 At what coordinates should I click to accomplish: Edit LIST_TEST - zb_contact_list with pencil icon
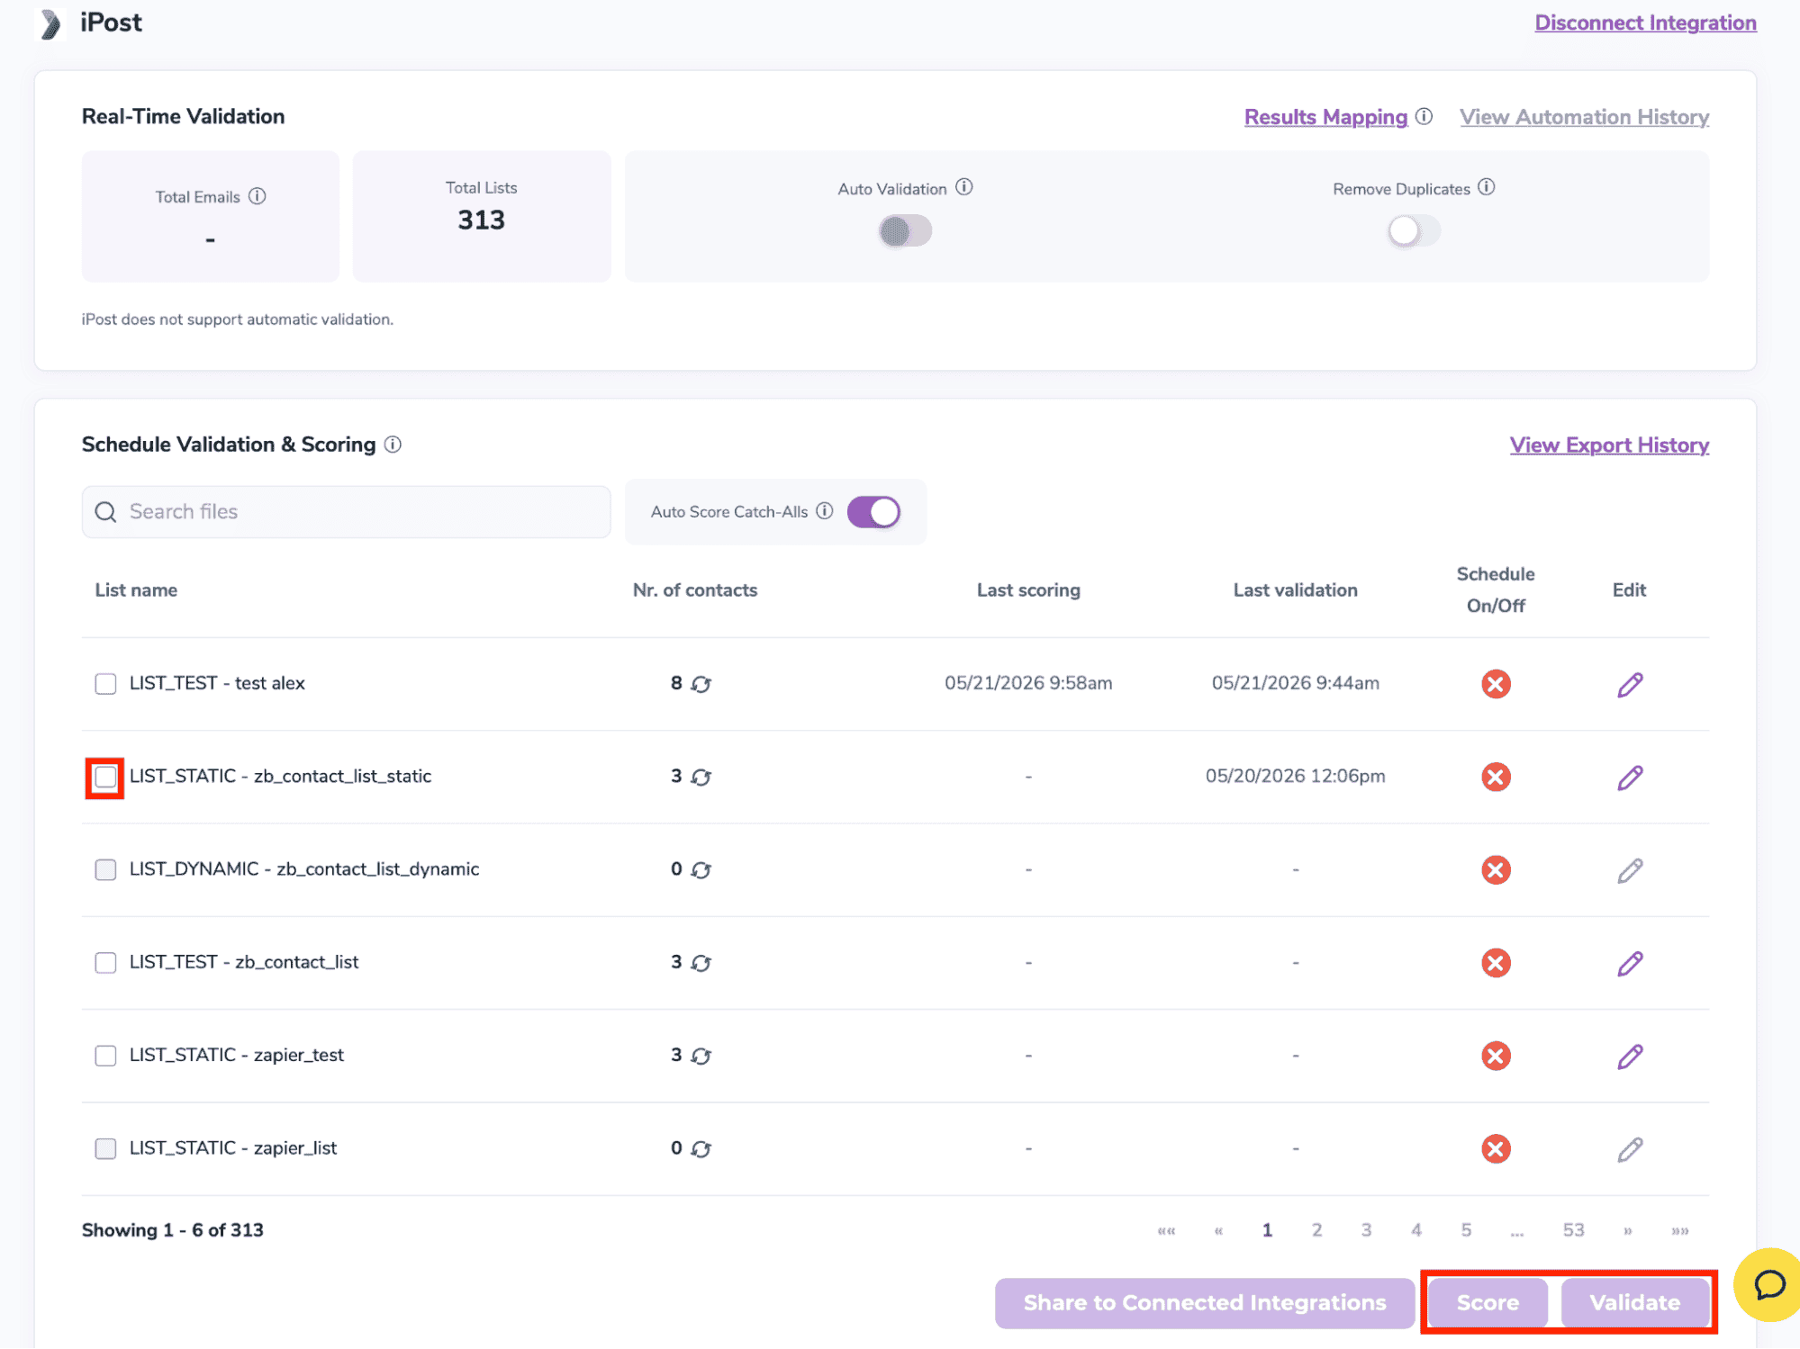[1630, 964]
